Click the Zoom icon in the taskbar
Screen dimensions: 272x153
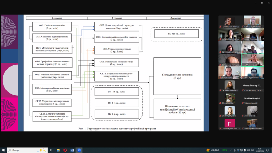(x=79, y=150)
